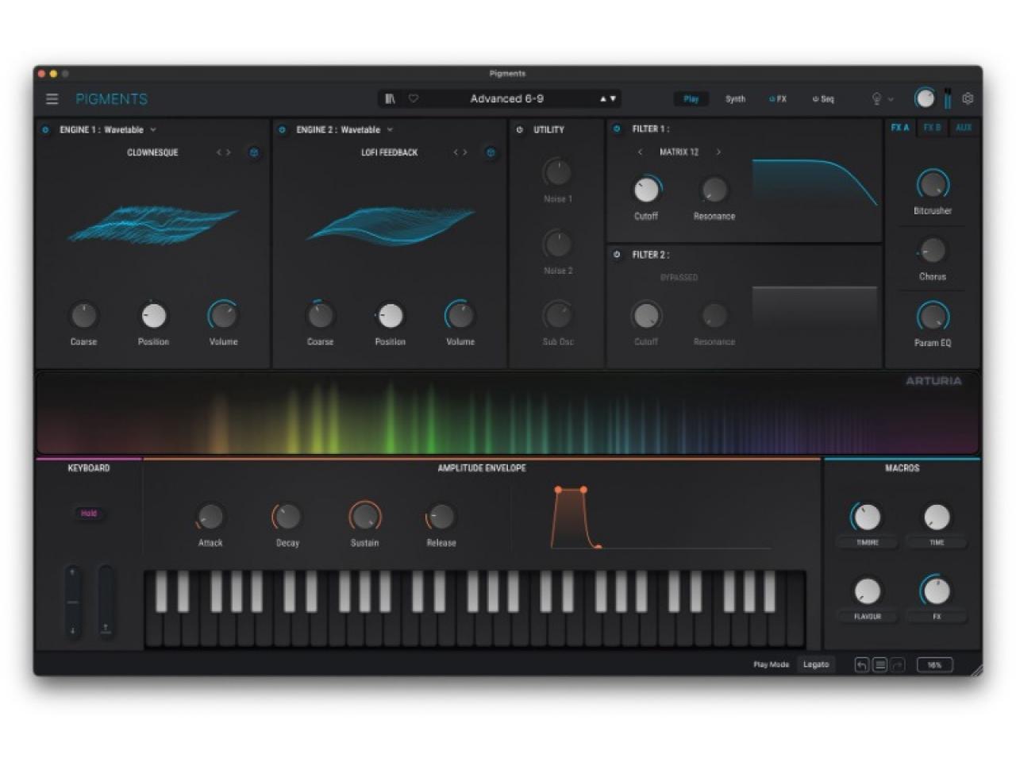Open the hamburger main menu
Image resolution: width=1016 pixels, height=762 pixels.
pos(52,99)
